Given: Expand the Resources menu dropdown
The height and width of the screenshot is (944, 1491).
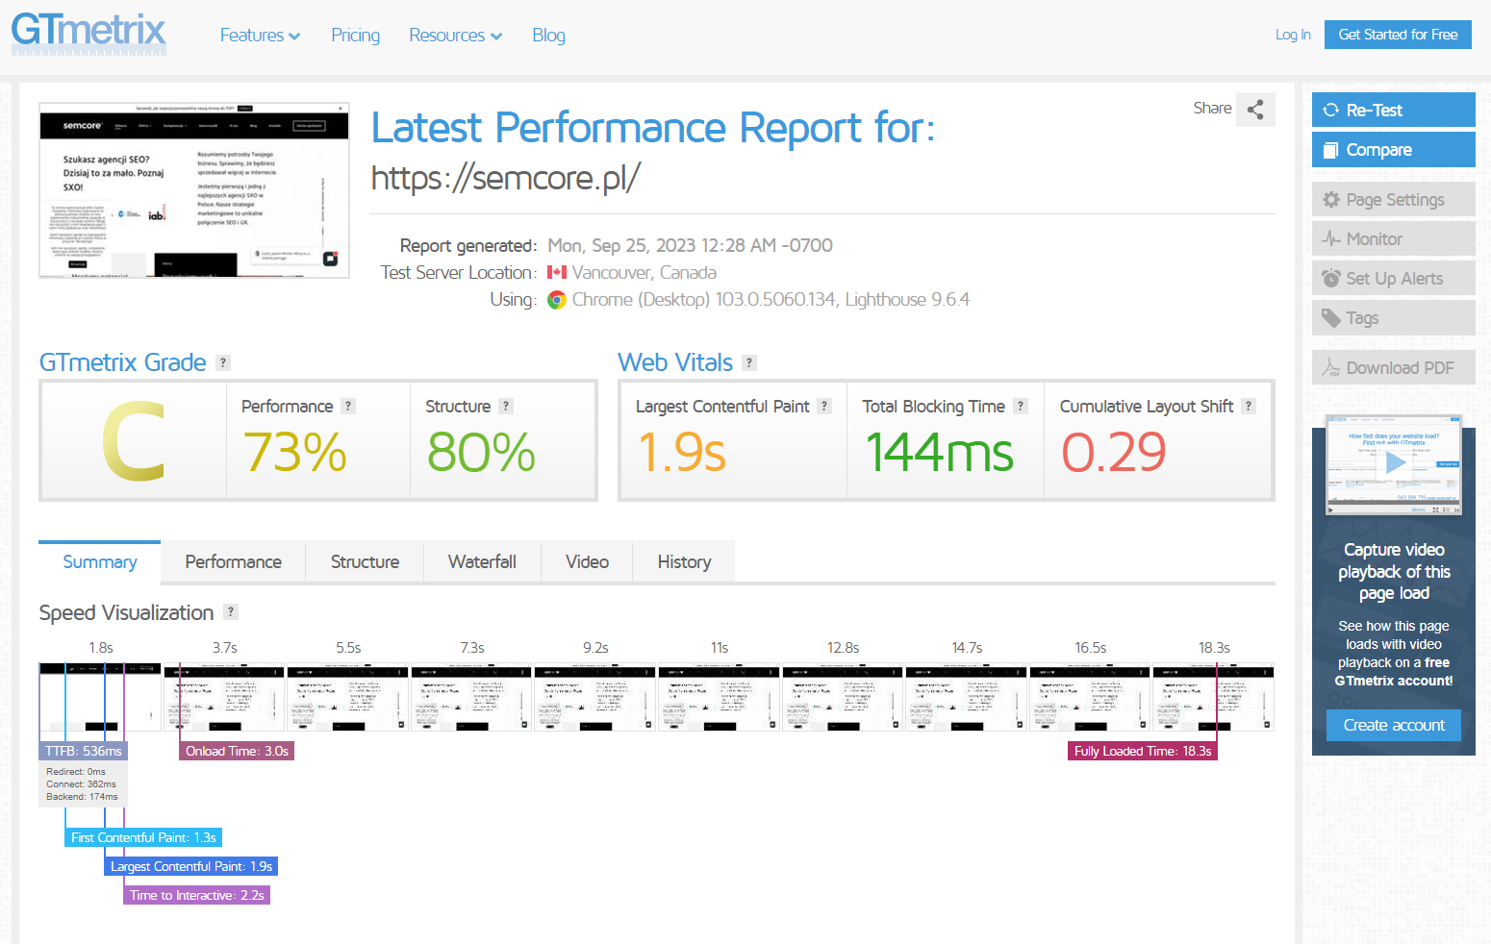Looking at the screenshot, I should pyautogui.click(x=455, y=36).
